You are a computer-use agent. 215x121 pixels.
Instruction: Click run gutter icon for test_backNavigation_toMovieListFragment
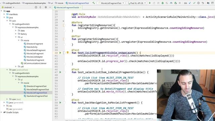point(60,103)
